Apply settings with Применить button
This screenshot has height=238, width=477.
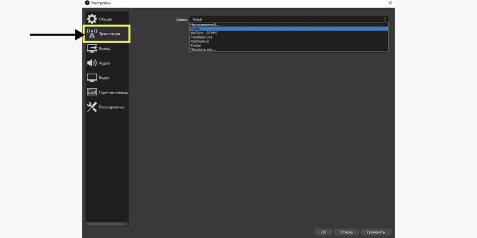click(376, 232)
